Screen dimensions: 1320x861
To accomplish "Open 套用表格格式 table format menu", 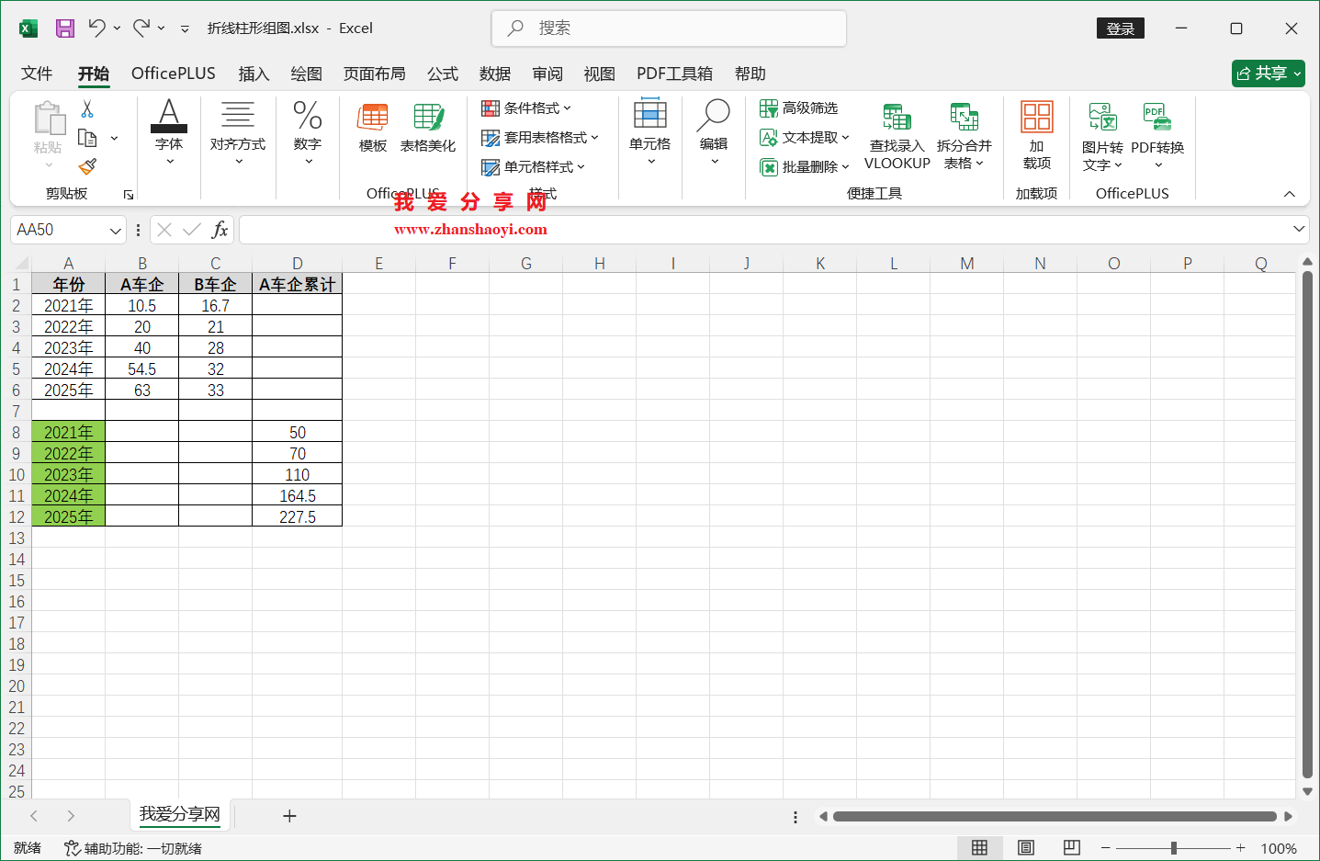I will pos(540,138).
